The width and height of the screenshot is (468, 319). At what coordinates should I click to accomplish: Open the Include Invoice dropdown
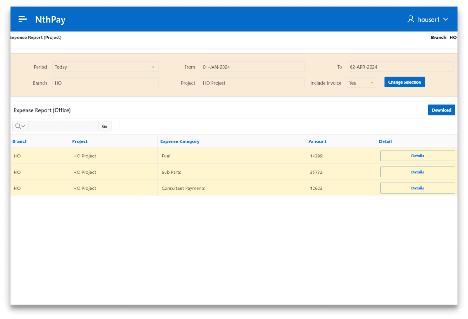pos(362,83)
